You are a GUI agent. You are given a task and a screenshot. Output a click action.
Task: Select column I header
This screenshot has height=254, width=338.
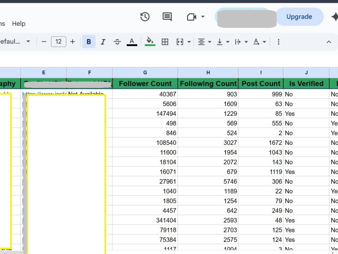pyautogui.click(x=261, y=72)
